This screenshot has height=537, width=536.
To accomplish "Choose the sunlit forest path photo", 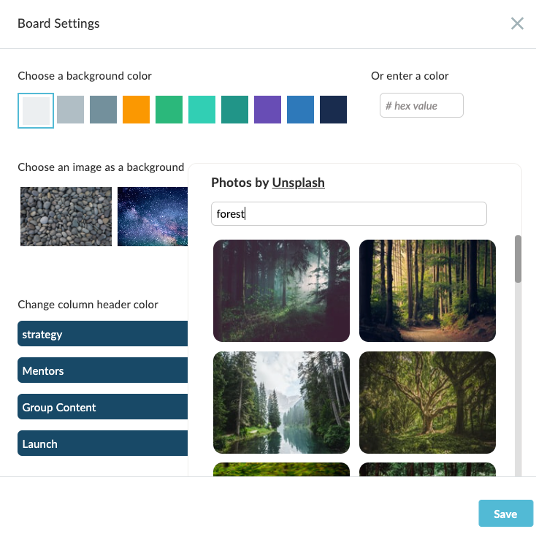I will point(427,291).
